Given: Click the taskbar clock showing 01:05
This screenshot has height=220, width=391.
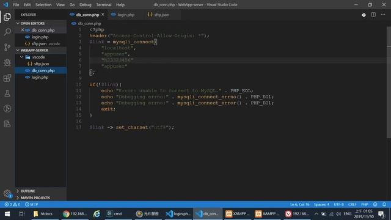Looking at the screenshot, I should [364, 214].
